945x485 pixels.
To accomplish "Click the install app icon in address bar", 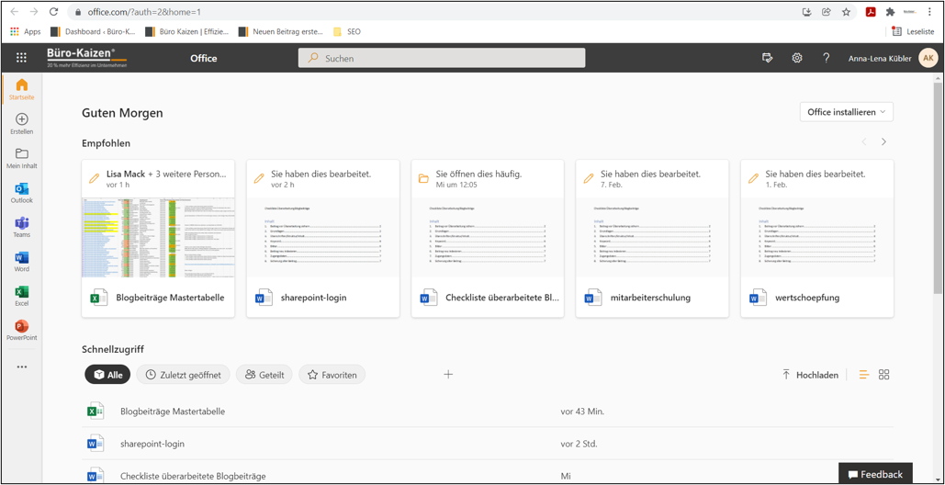I will 807,11.
